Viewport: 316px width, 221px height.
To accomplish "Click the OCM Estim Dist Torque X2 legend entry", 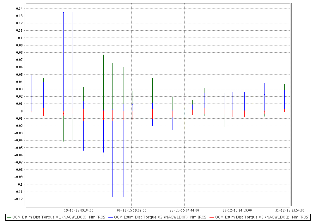I will (x=158, y=217).
